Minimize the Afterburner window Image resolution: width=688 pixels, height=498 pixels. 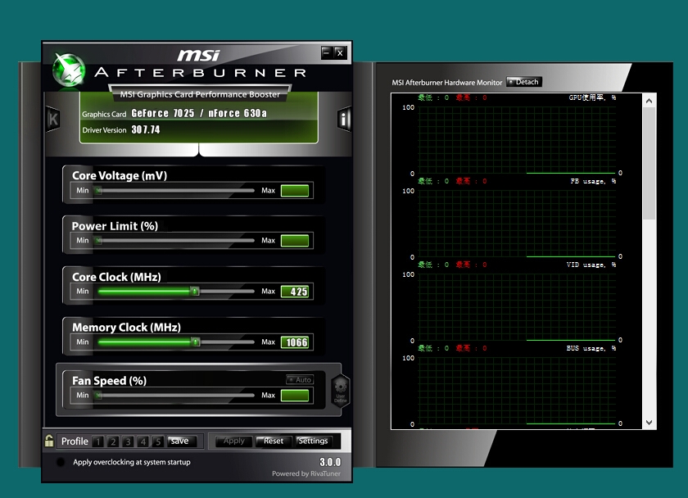click(x=327, y=52)
